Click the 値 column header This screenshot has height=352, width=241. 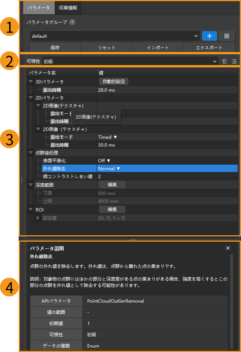point(101,73)
